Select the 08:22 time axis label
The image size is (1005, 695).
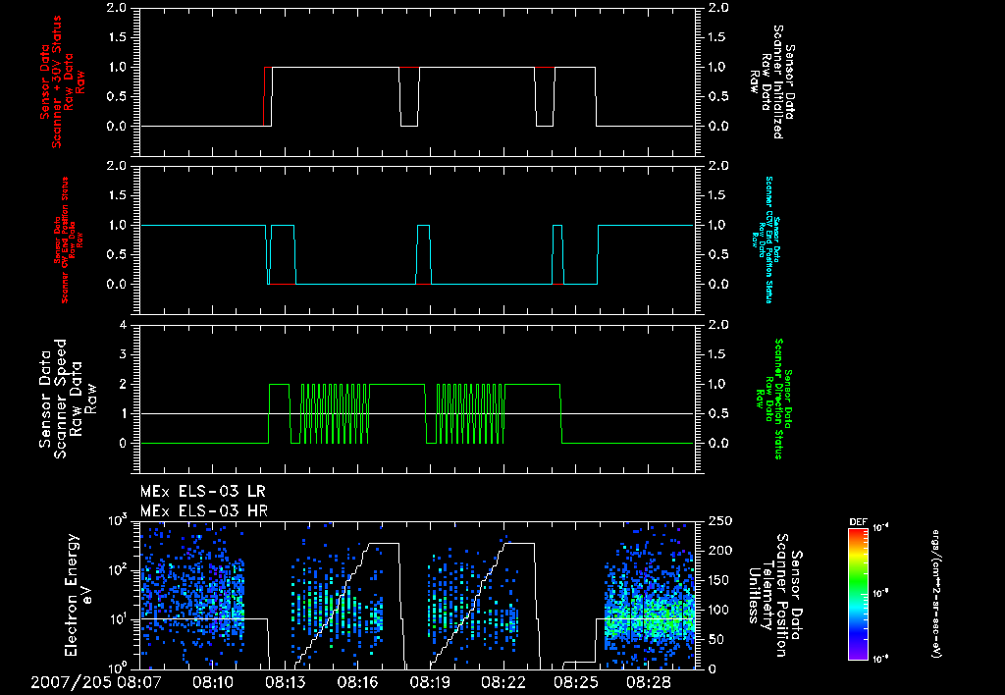coord(503,682)
